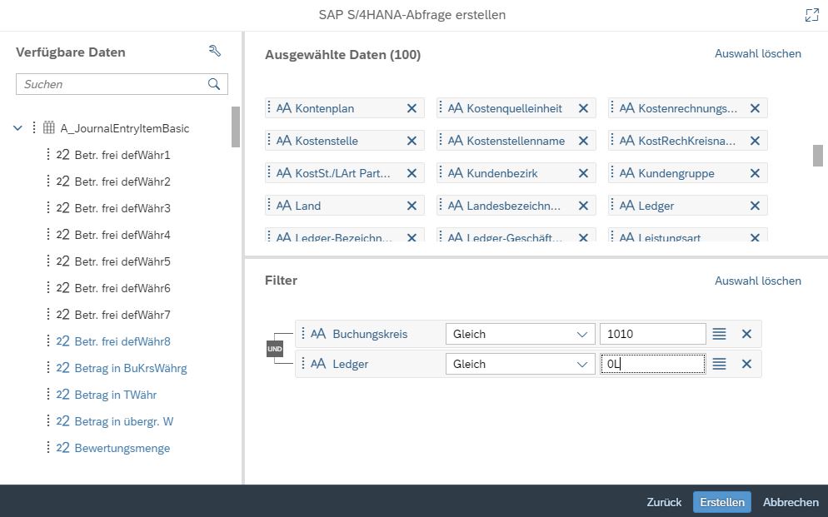The height and width of the screenshot is (517, 828).
Task: Remove Kostenstellenname from selected data
Action: (x=583, y=141)
